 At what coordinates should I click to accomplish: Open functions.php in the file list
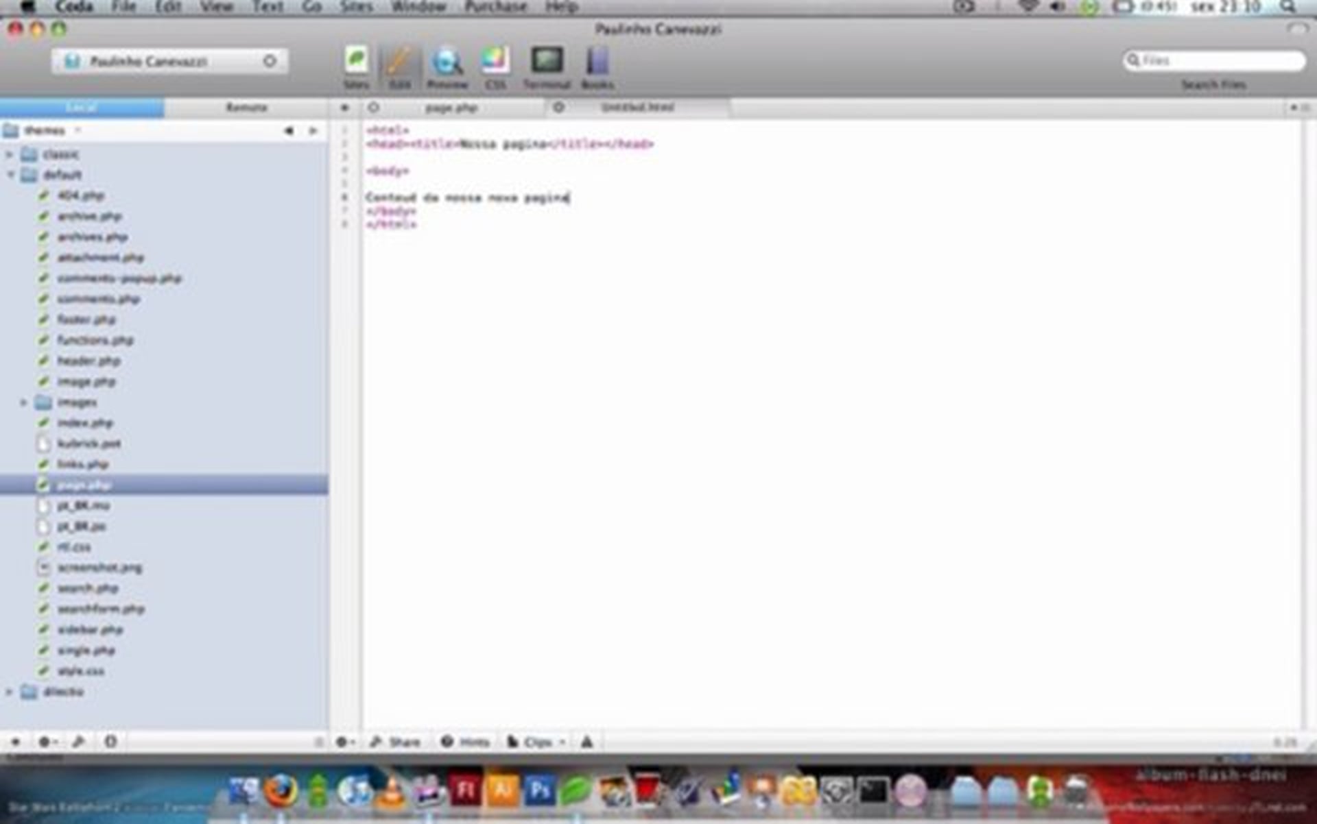click(95, 340)
